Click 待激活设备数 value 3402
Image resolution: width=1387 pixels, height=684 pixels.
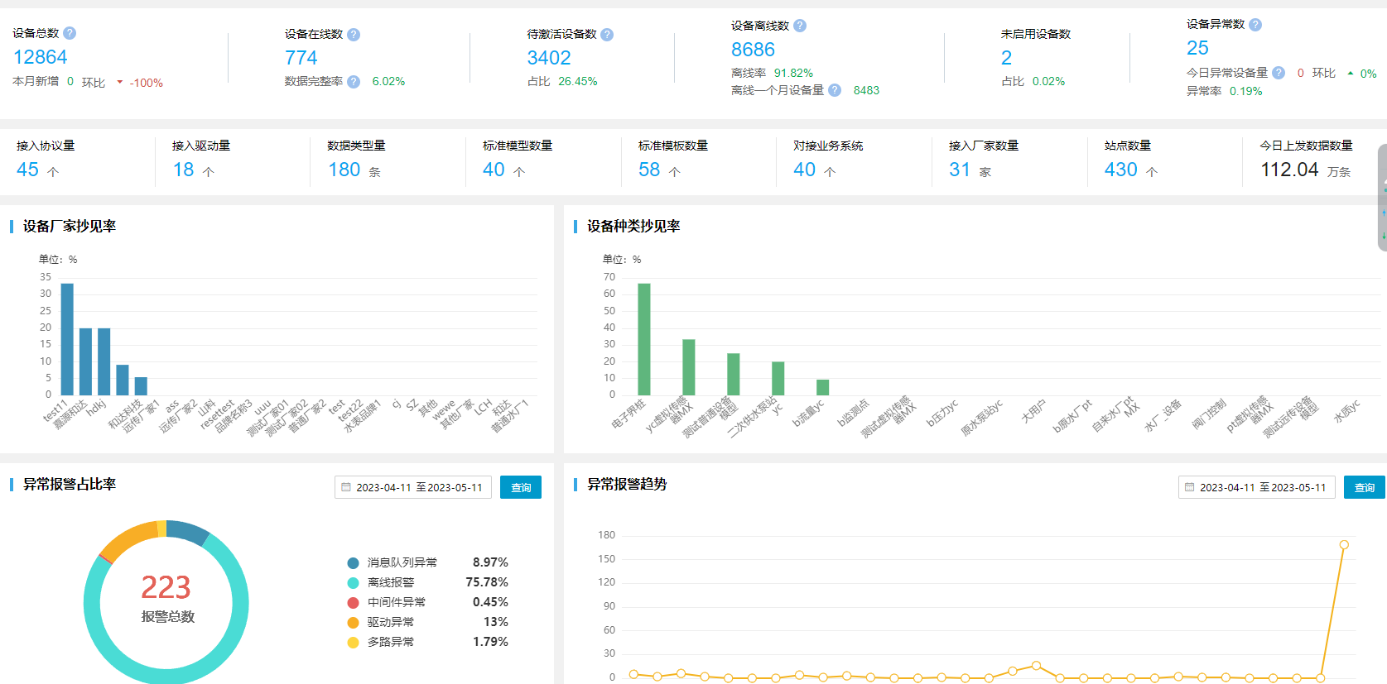point(549,58)
